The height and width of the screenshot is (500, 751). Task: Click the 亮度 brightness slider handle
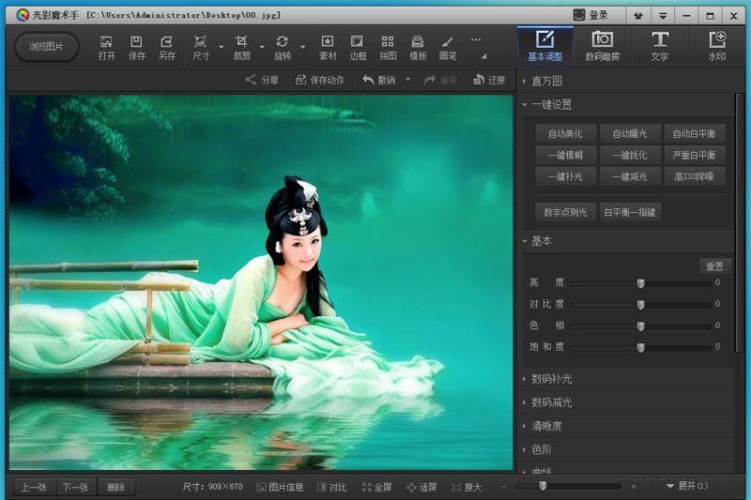pos(641,283)
